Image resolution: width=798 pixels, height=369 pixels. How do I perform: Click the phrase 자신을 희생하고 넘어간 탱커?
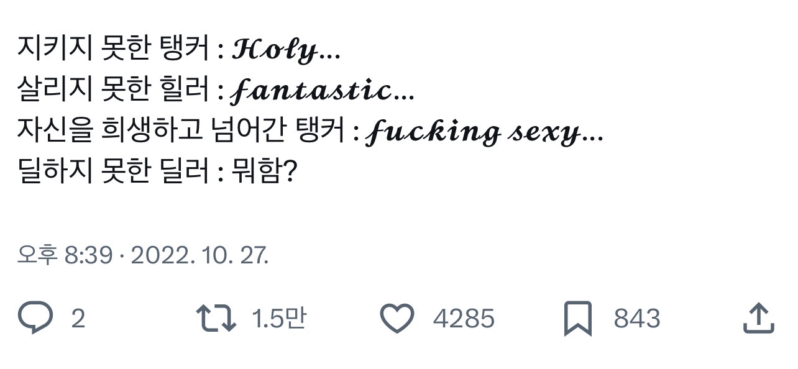click(x=181, y=132)
